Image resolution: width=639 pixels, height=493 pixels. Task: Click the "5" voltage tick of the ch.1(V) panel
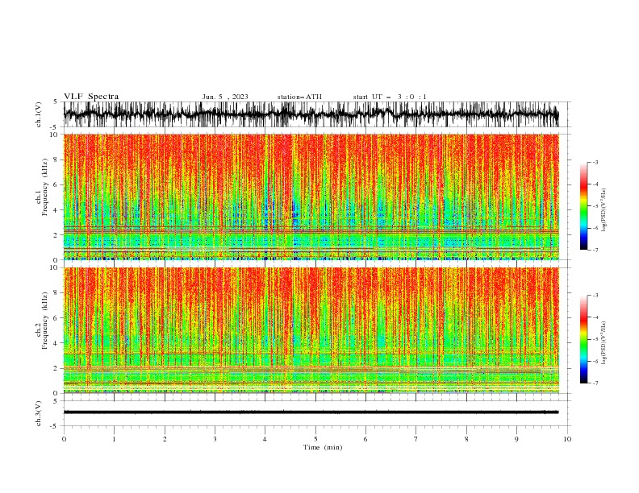pos(56,102)
